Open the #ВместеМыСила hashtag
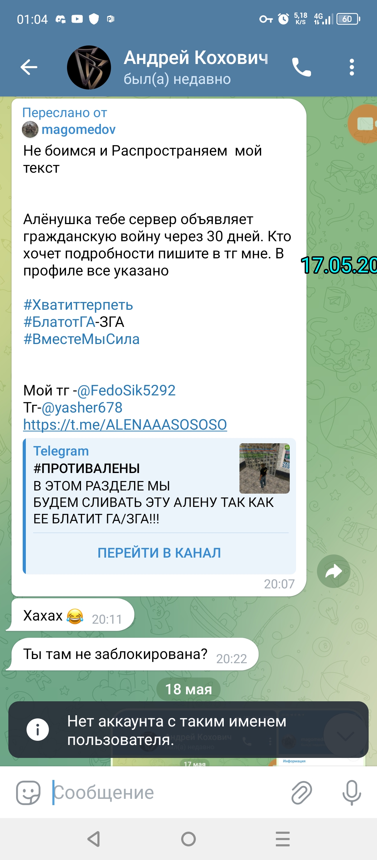Viewport: 377px width, 860px height. pos(81,339)
